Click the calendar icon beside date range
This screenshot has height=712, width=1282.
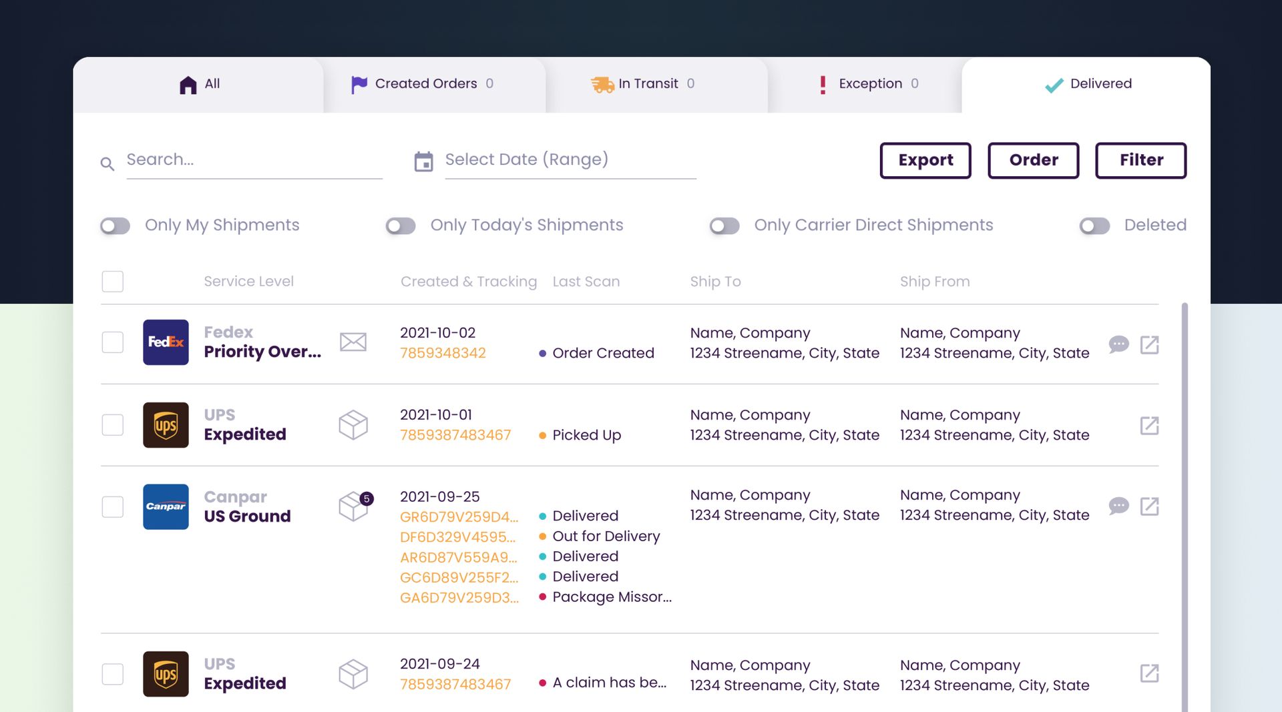tap(423, 161)
